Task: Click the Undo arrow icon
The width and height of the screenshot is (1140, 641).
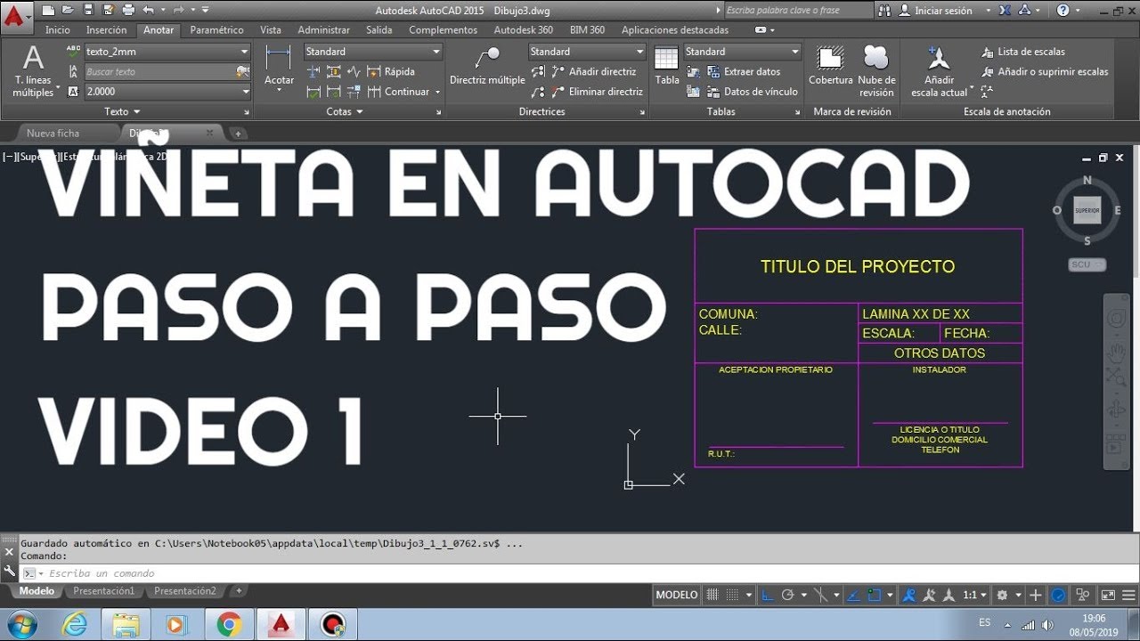Action: (x=148, y=11)
